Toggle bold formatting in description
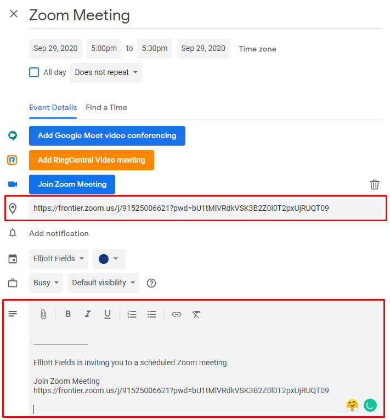 coord(68,314)
